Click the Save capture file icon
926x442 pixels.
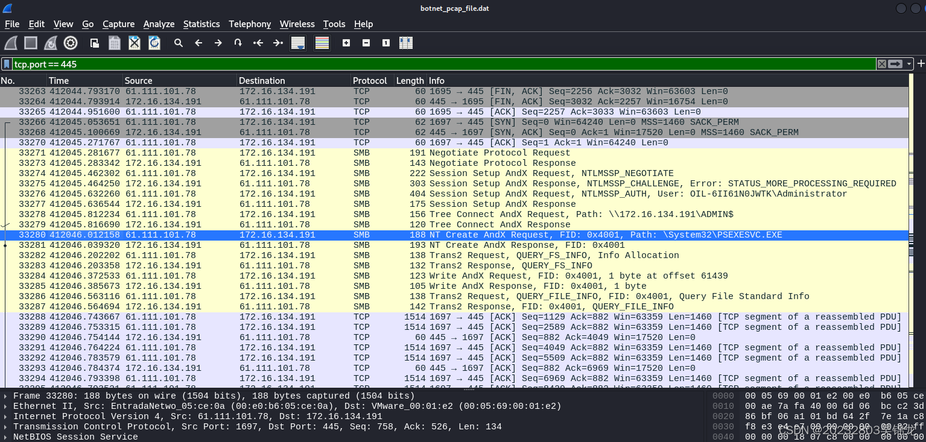115,43
